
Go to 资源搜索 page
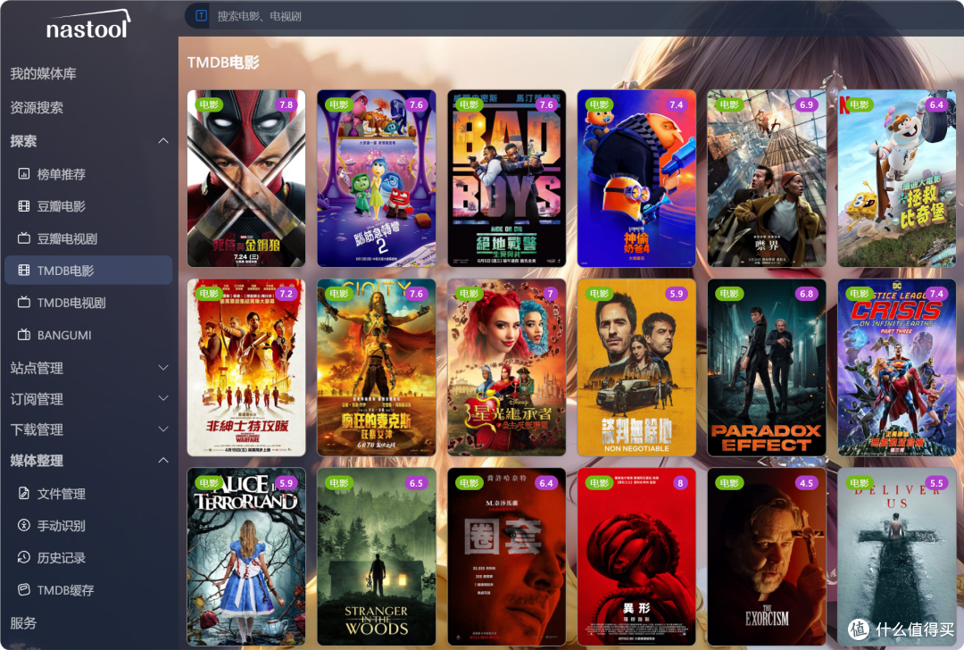pyautogui.click(x=37, y=107)
